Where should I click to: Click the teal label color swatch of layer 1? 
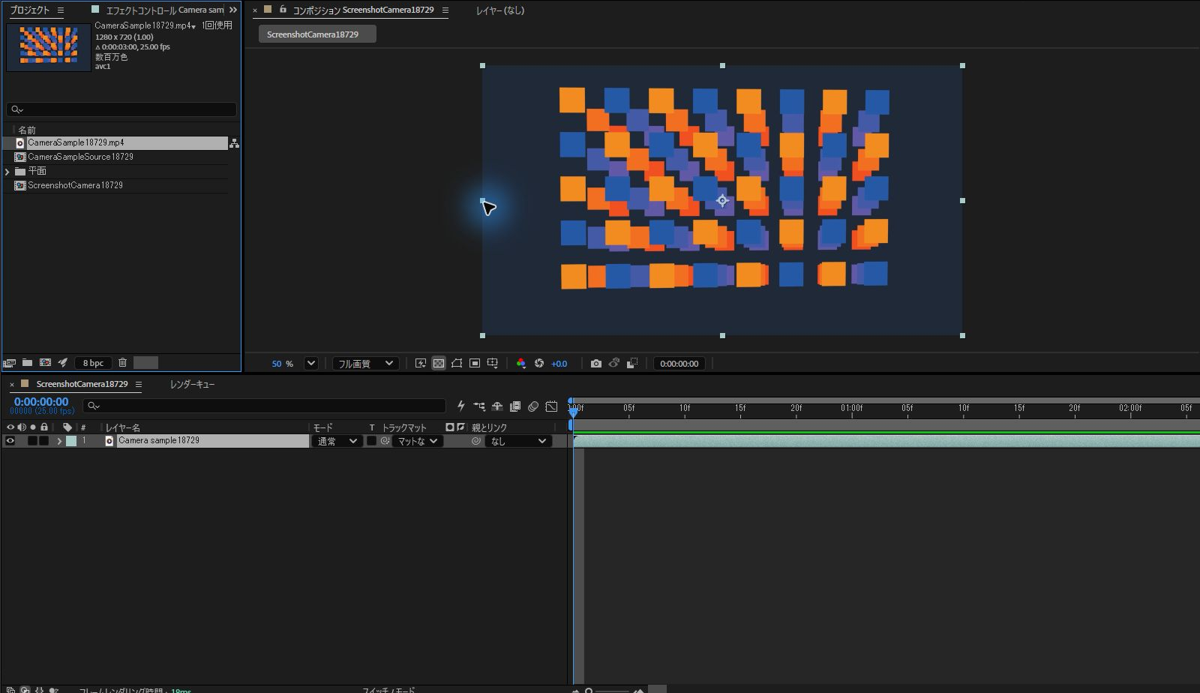(x=71, y=441)
